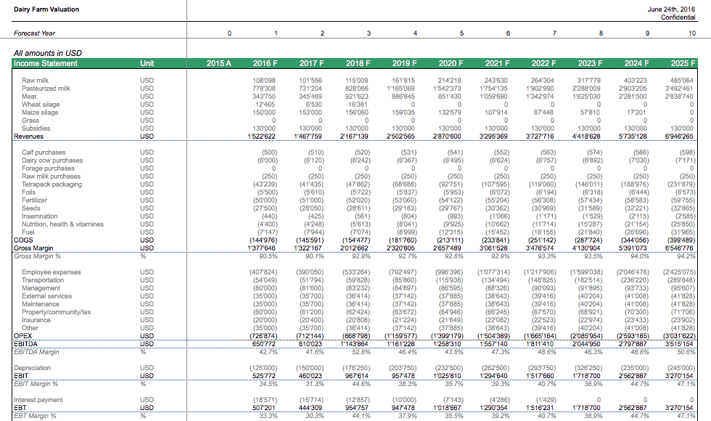Select the Property/community/tax row label
Screen dimensions: 711x421
coord(57,312)
